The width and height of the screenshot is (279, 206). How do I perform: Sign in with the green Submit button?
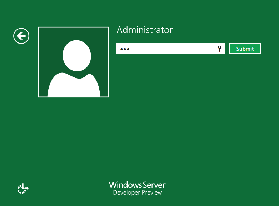(245, 49)
